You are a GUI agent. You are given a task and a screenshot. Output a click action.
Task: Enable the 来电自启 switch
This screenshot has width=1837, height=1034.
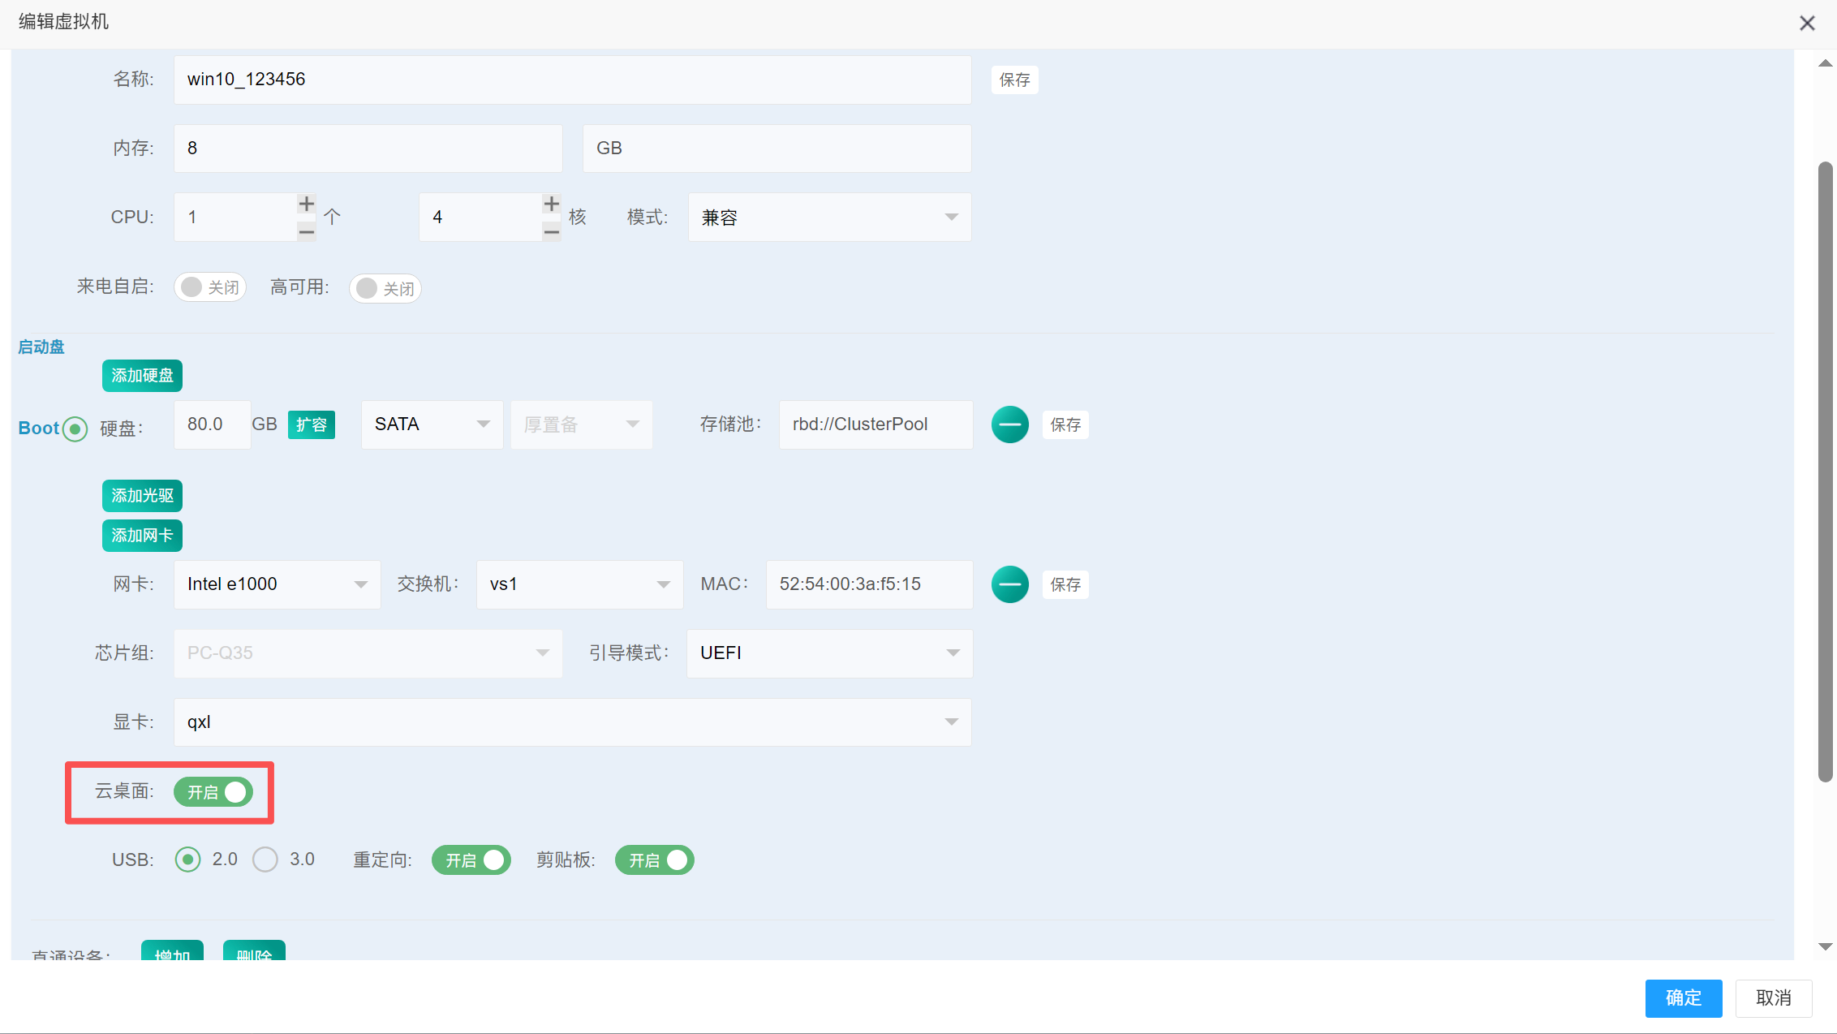(x=210, y=287)
